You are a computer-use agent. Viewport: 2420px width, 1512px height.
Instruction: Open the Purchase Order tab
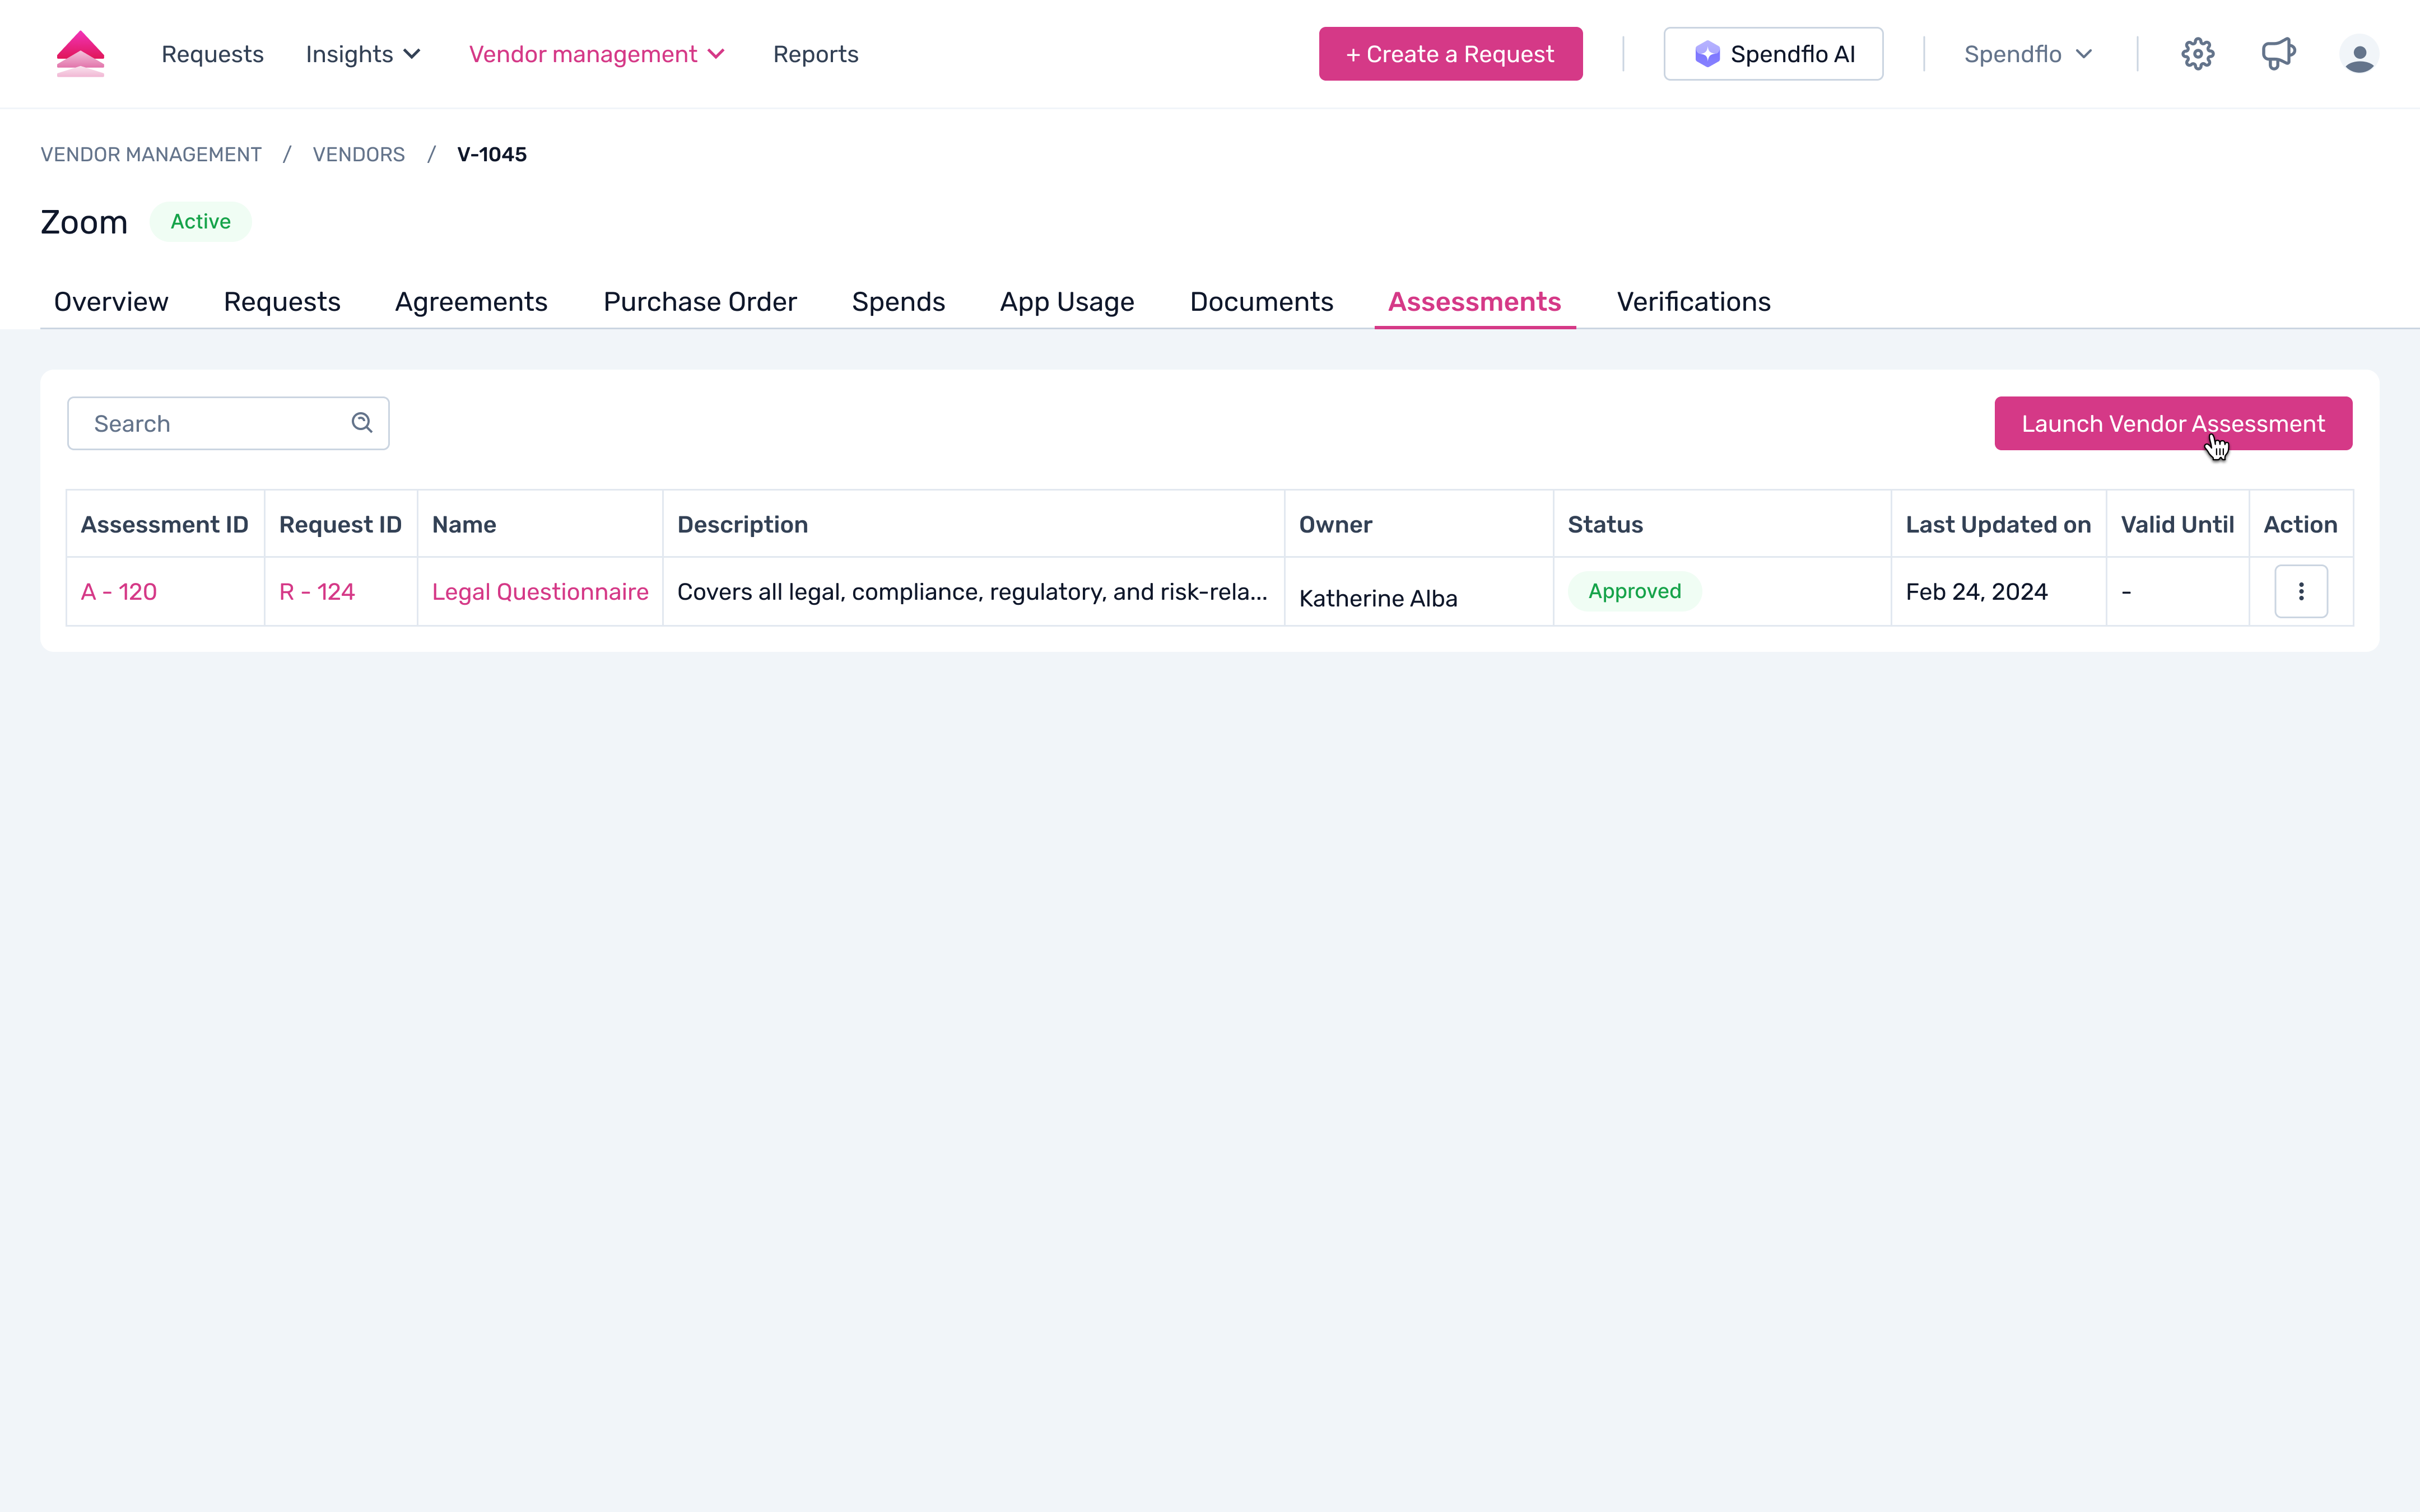click(x=699, y=302)
